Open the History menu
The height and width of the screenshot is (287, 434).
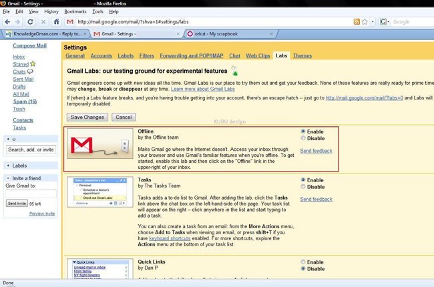click(x=51, y=11)
